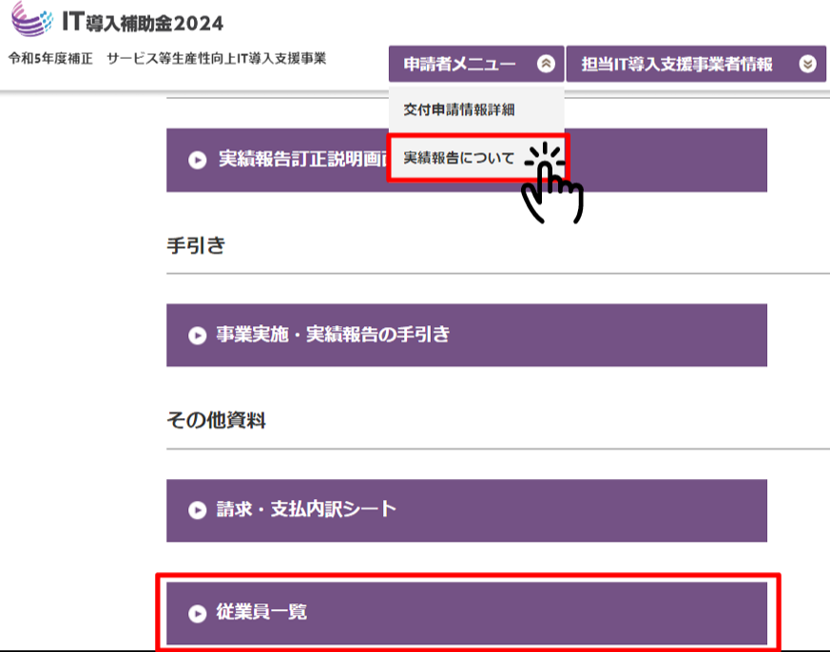
Task: Click the IT導入補助金2024 globe logo icon
Action: pos(34,19)
